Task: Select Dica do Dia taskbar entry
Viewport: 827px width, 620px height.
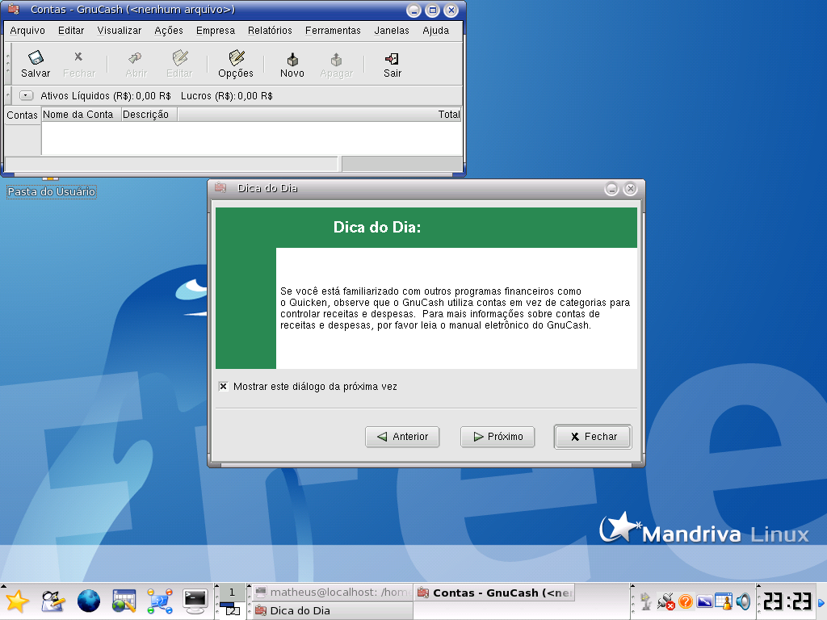Action: (332, 610)
